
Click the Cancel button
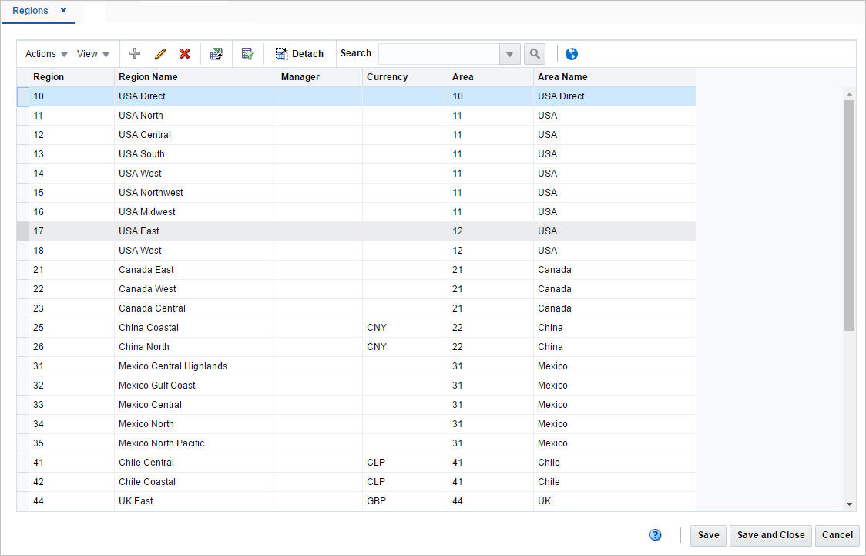pos(837,535)
